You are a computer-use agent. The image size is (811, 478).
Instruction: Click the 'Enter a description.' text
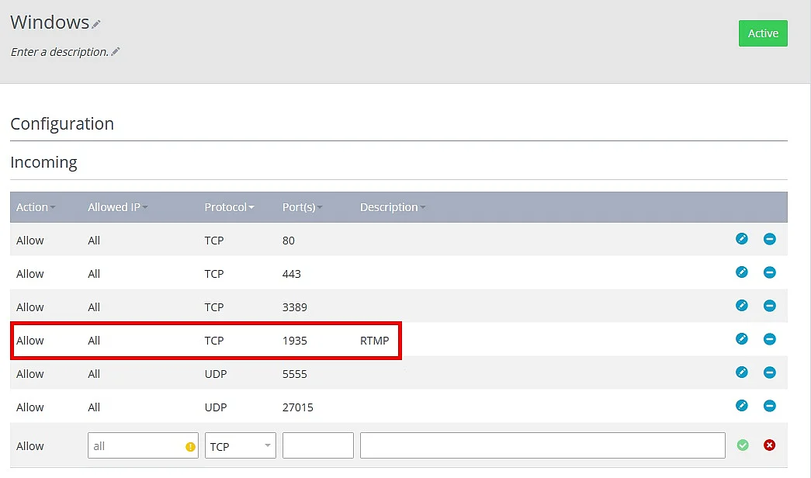click(x=60, y=52)
